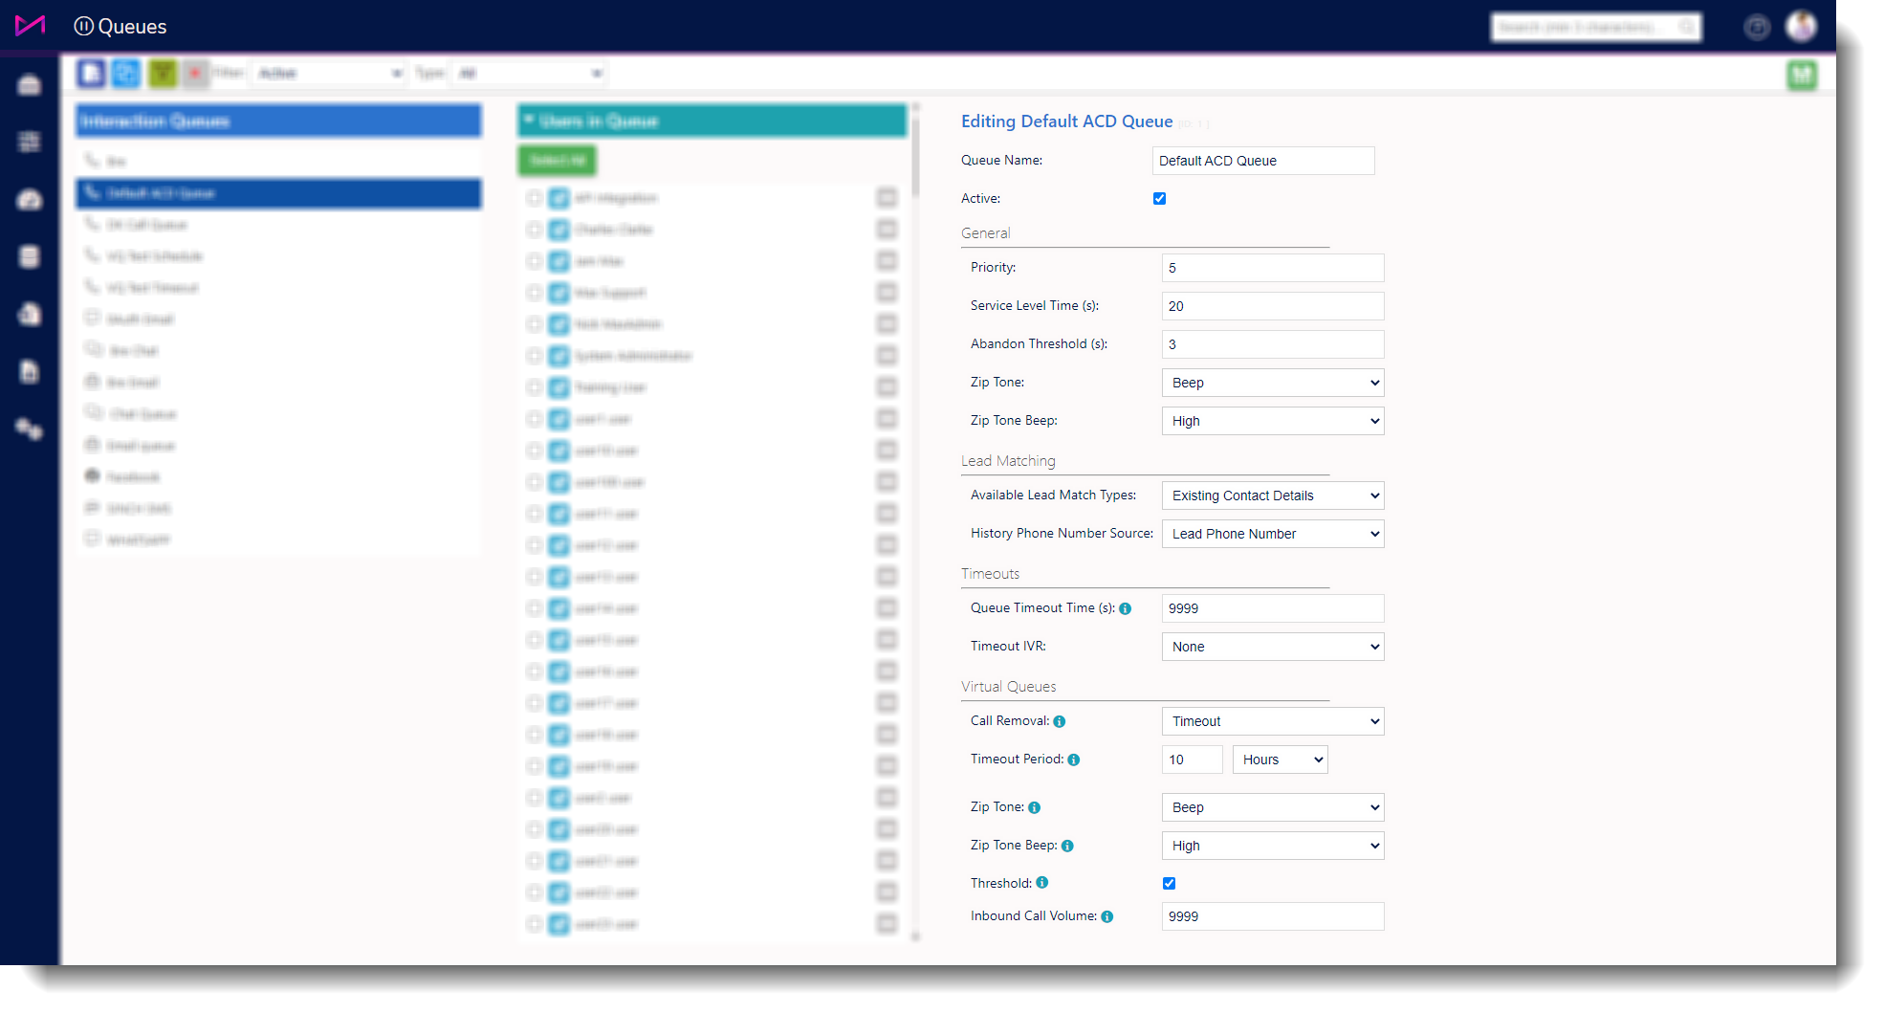This screenshot has height=1013, width=1884.
Task: Toggle blue check for Training User
Action: (x=559, y=387)
